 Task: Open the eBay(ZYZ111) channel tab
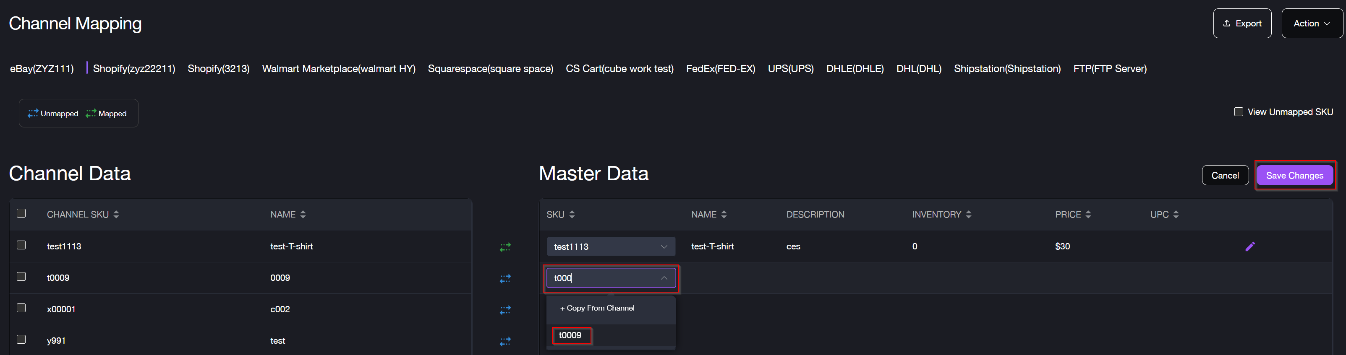click(x=42, y=69)
